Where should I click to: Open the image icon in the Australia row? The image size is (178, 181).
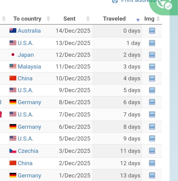152,31
